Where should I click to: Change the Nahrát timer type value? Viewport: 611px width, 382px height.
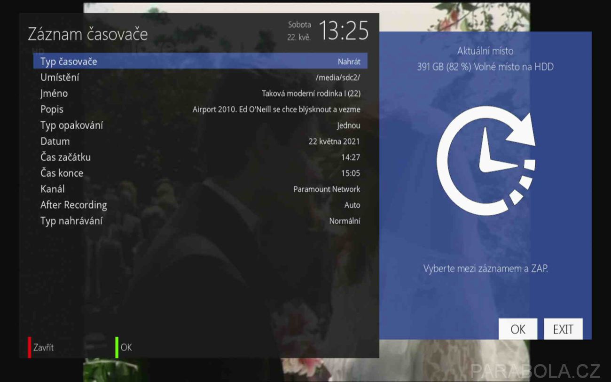coord(349,62)
